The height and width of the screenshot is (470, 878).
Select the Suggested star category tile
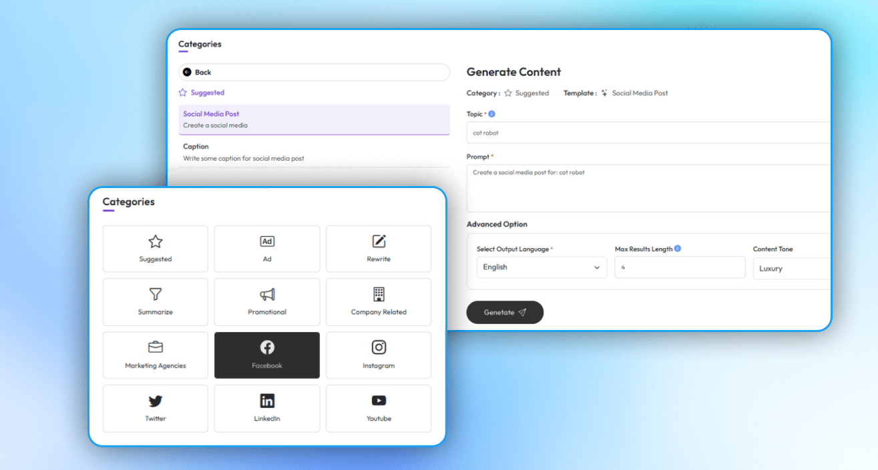pyautogui.click(x=155, y=249)
